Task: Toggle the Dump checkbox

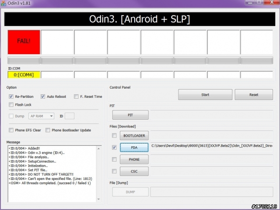Action: coord(11,116)
